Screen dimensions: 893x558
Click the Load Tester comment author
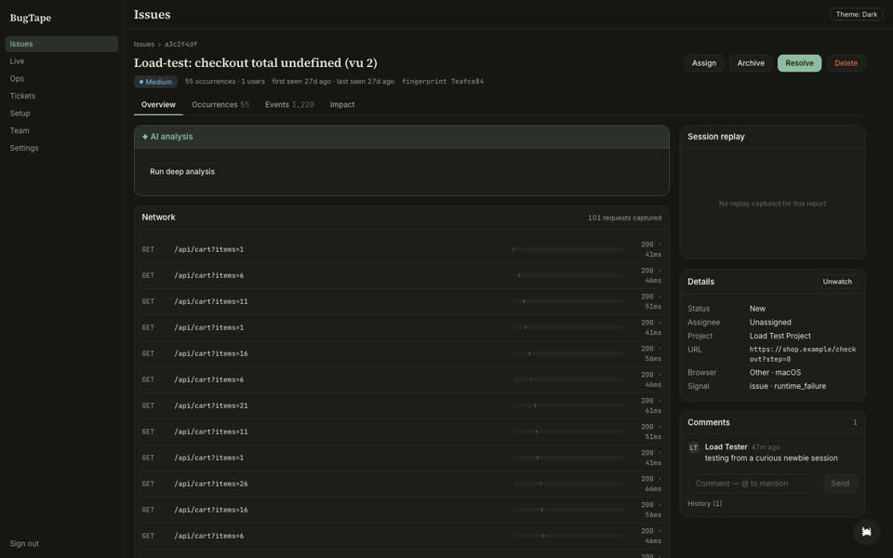point(726,447)
